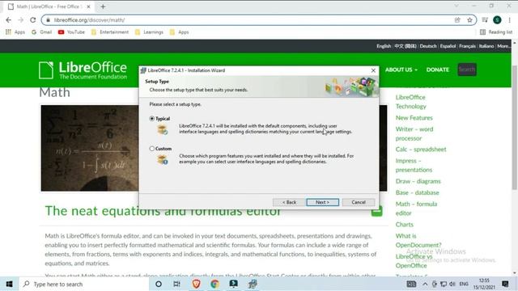
Task: Open Chrome from the taskbar
Action: click(214, 284)
